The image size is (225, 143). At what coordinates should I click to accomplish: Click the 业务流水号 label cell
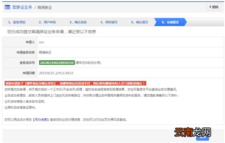(x=20, y=63)
